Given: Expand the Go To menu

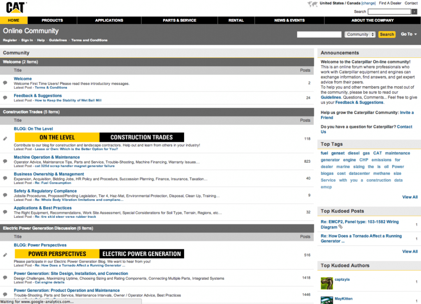Looking at the screenshot, I should [409, 34].
